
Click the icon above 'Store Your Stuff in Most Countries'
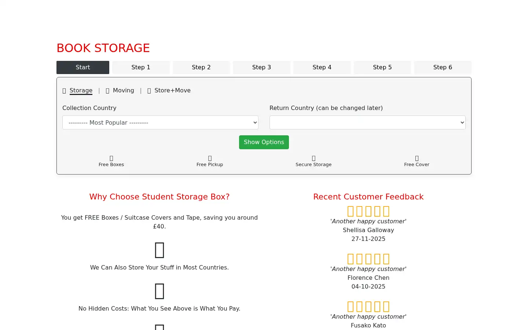pos(159,250)
